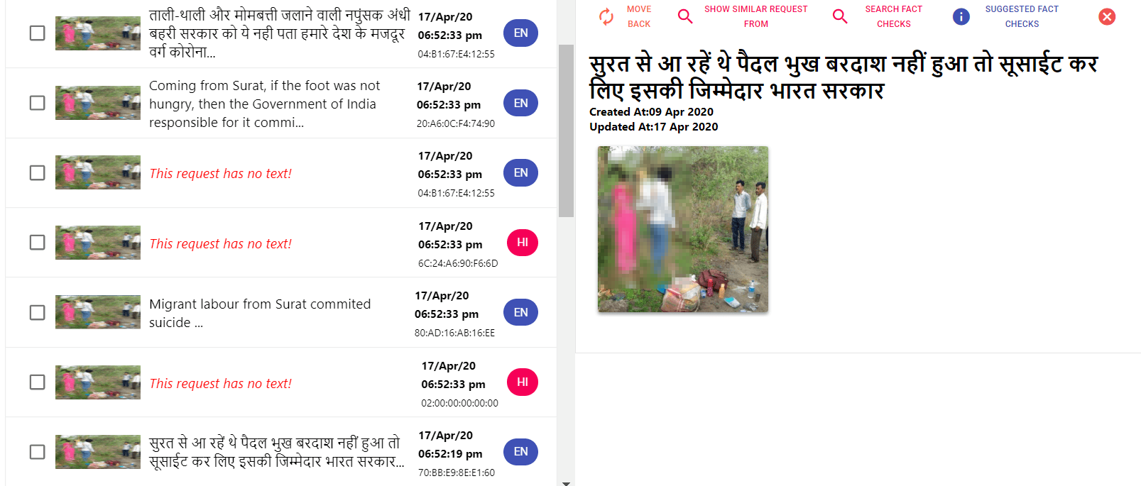Tick the checkbox for the Coming from Surat request
The image size is (1141, 486).
38,103
